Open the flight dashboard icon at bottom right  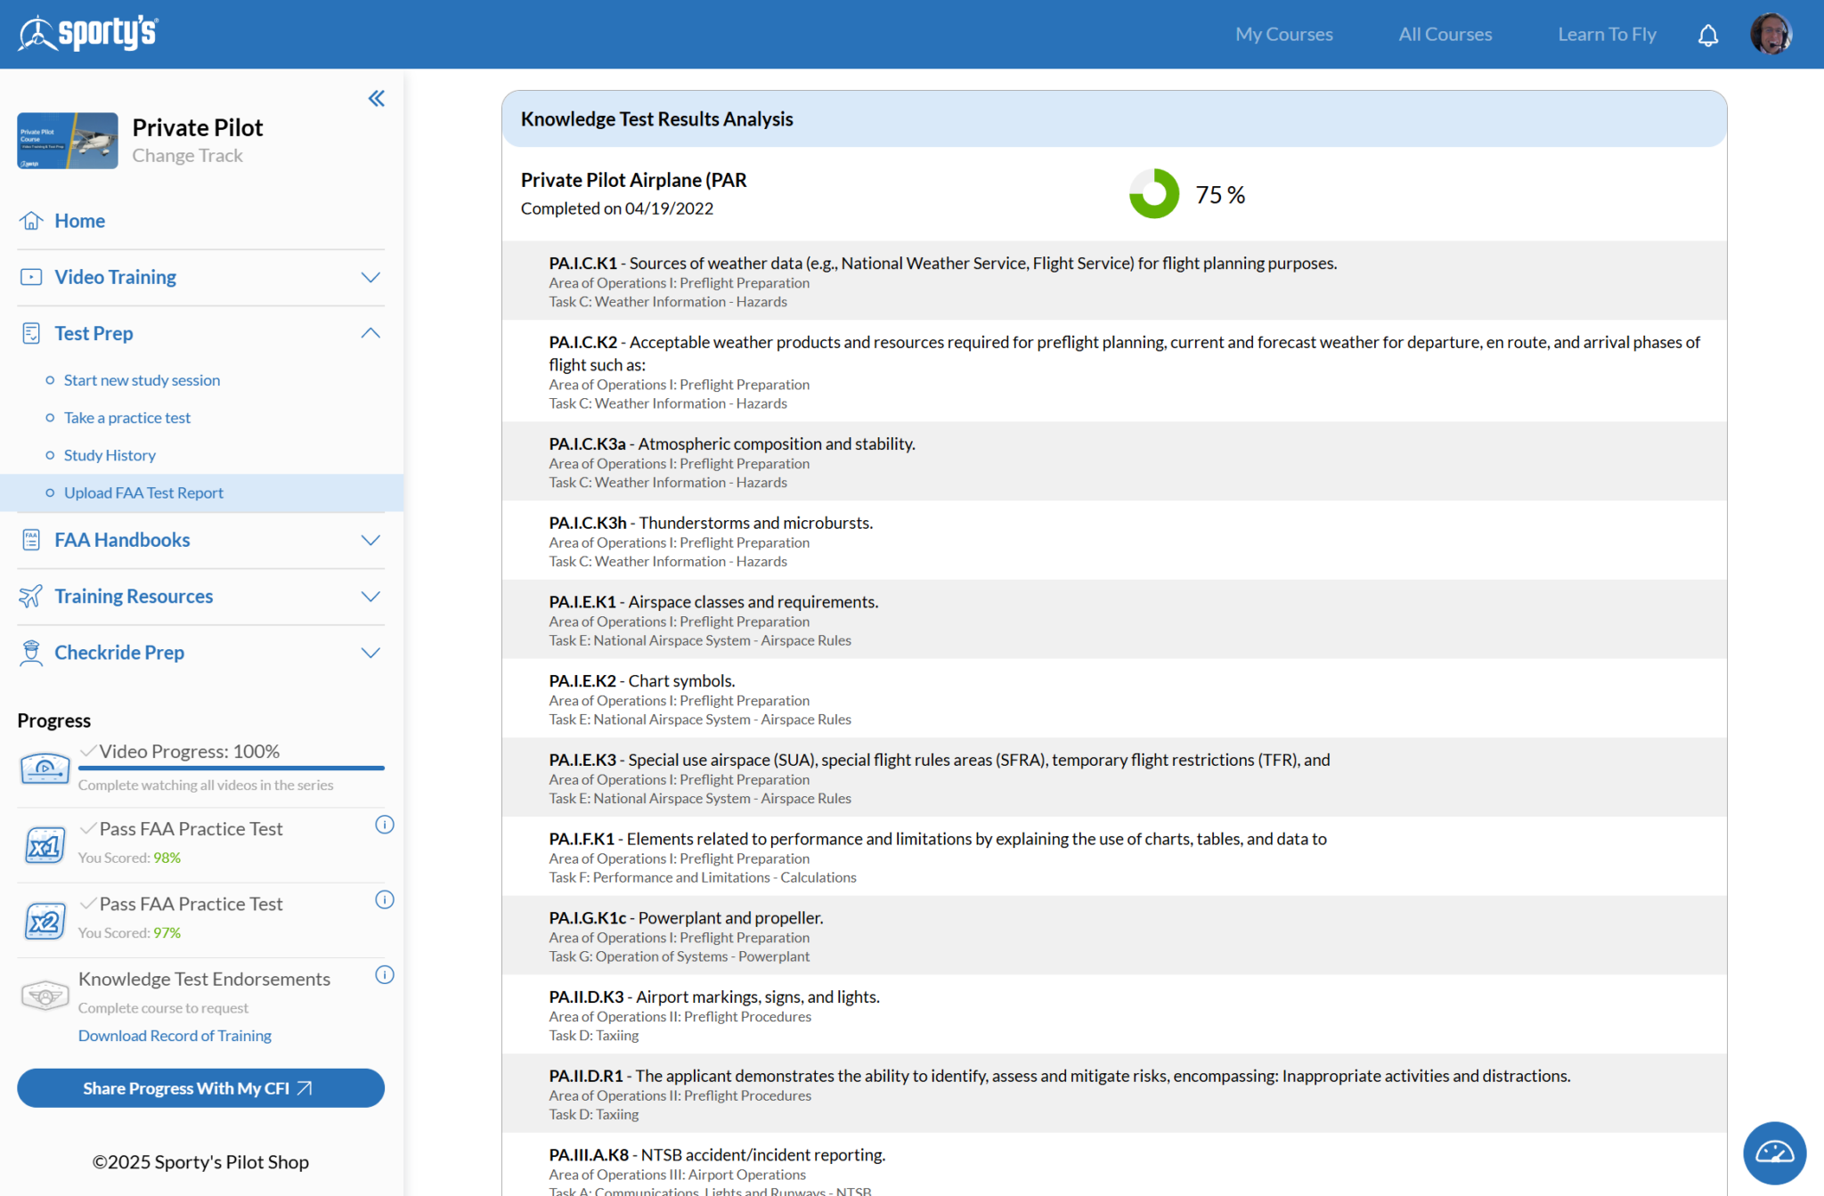point(1773,1152)
